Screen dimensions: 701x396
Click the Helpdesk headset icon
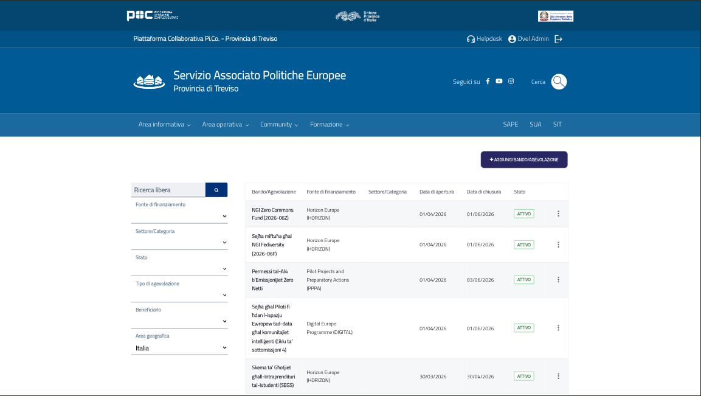click(x=470, y=38)
